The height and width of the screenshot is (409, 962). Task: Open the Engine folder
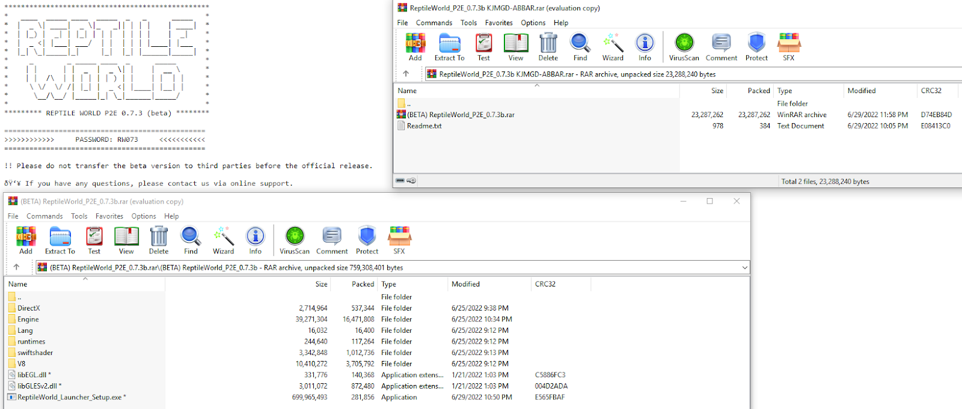point(28,320)
